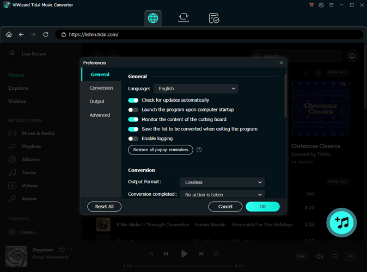
Task: Enable logging toggle switch
Action: (133, 139)
